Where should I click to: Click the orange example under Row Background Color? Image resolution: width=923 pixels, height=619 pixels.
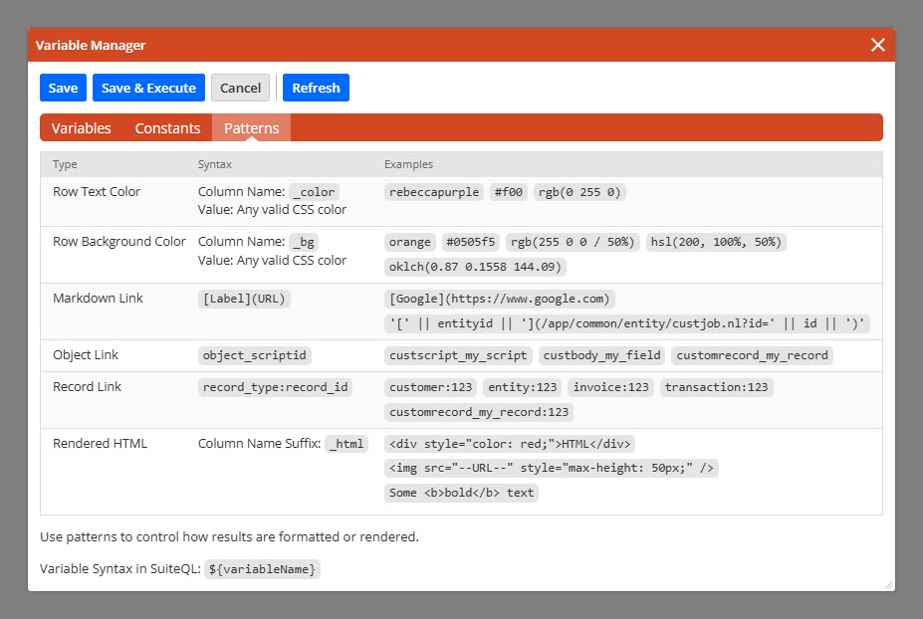coord(409,242)
